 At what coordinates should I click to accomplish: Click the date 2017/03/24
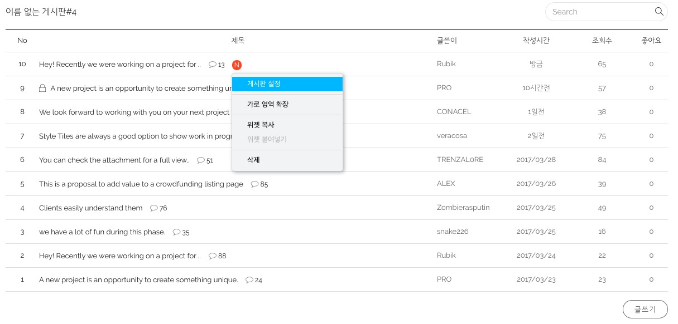point(536,256)
